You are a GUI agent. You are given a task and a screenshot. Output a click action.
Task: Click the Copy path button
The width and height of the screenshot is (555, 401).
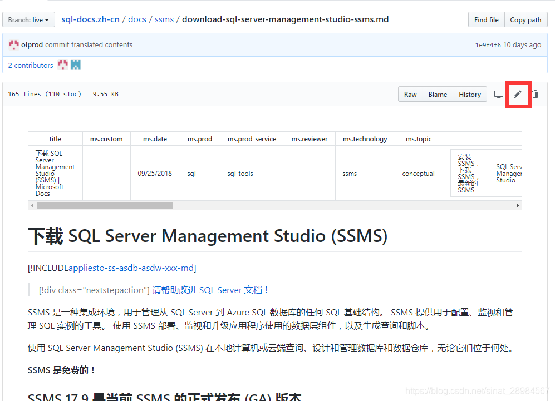[525, 20]
